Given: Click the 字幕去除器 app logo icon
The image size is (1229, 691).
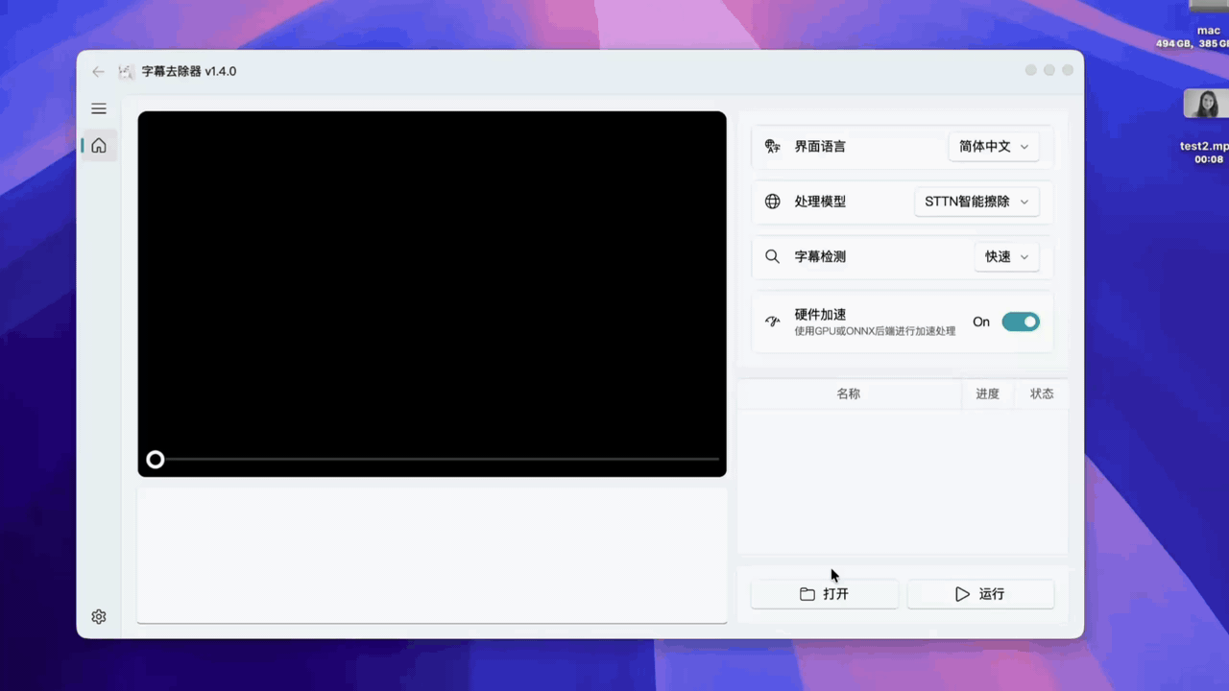Looking at the screenshot, I should (x=125, y=71).
